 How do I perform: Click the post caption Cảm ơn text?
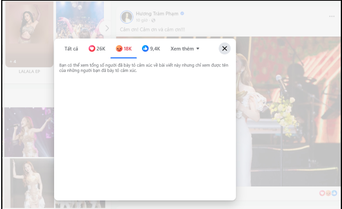(153, 30)
